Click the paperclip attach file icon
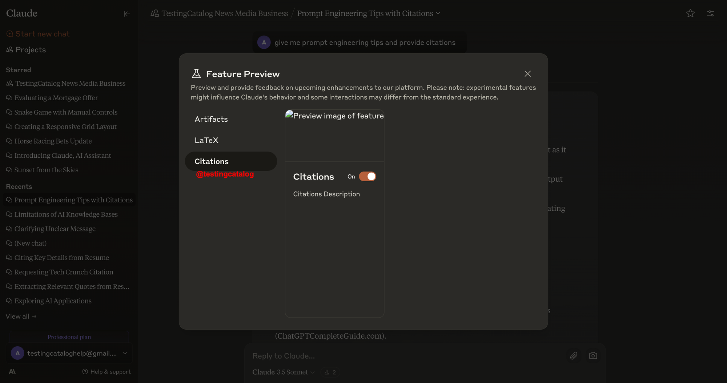 (574, 356)
